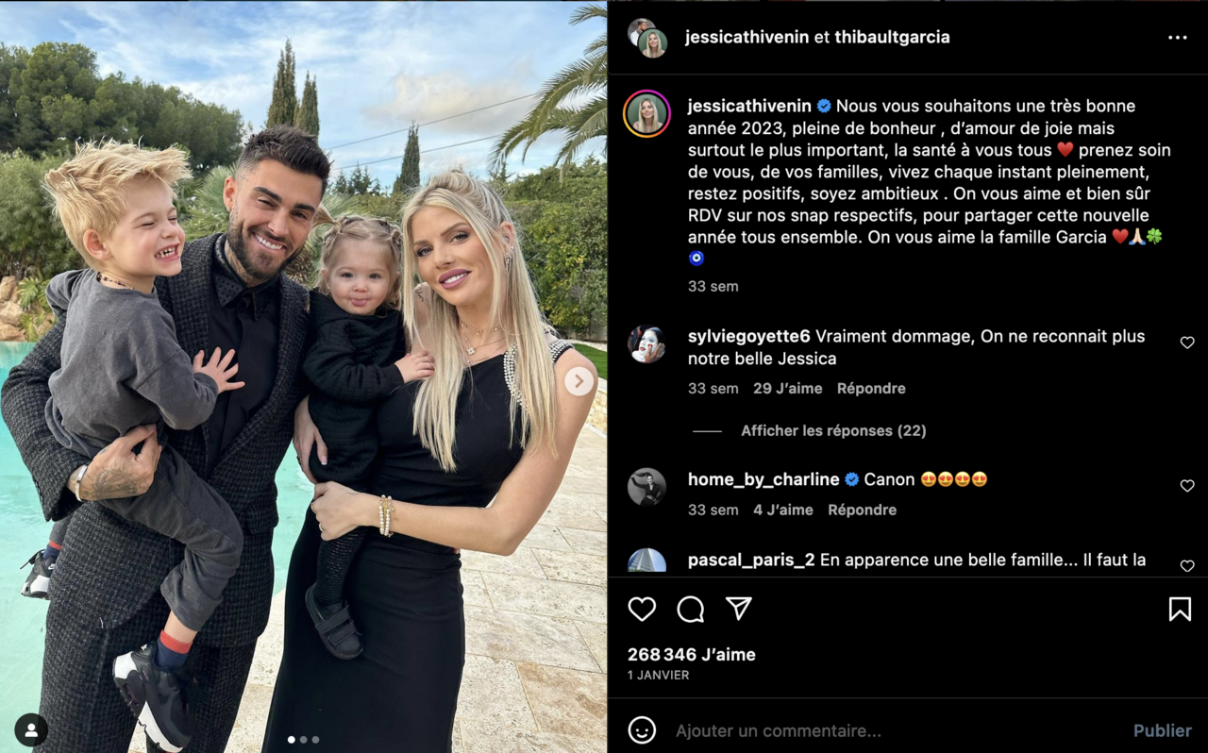Open the emoji picker smiley icon

642,730
